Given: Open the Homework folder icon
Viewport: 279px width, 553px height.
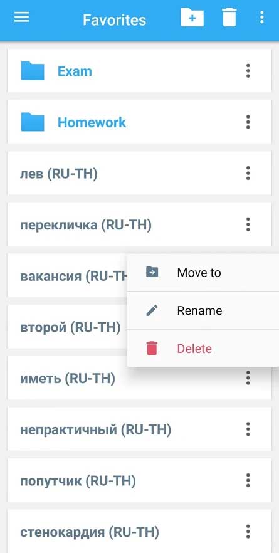Looking at the screenshot, I should click(33, 122).
